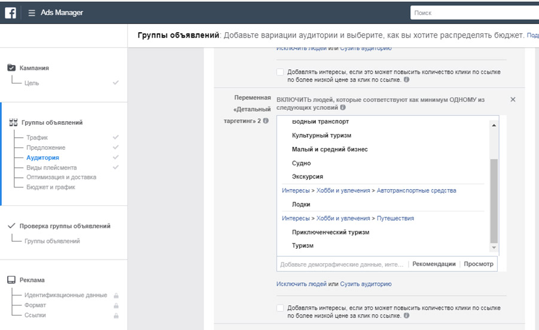Click the interest list scroll down arrow

click(x=494, y=247)
